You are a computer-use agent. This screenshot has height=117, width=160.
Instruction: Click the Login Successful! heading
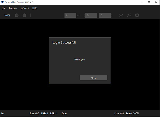[x=64, y=43]
